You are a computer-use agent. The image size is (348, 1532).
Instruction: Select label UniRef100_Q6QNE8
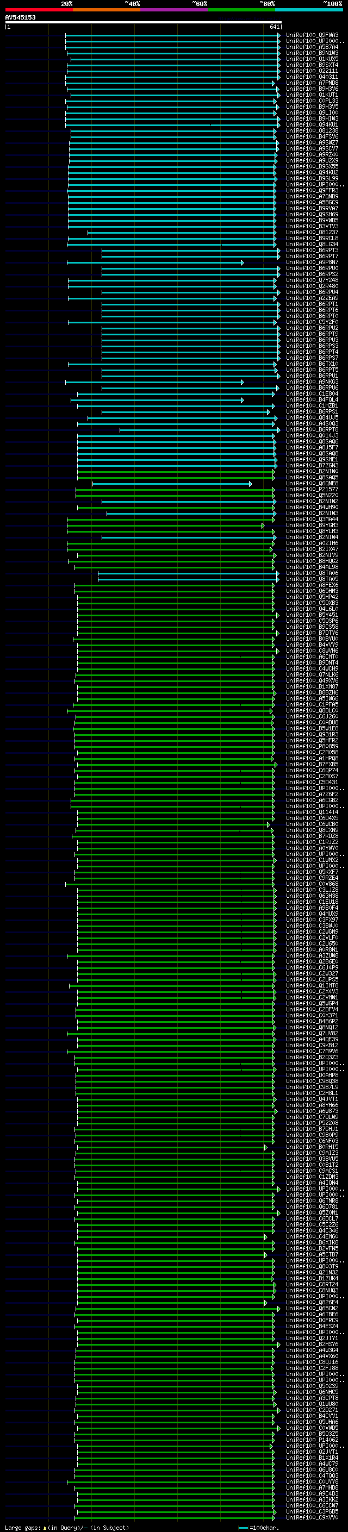(312, 484)
